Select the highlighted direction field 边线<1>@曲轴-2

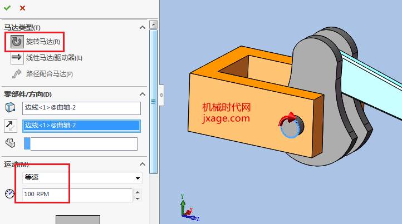(x=81, y=126)
